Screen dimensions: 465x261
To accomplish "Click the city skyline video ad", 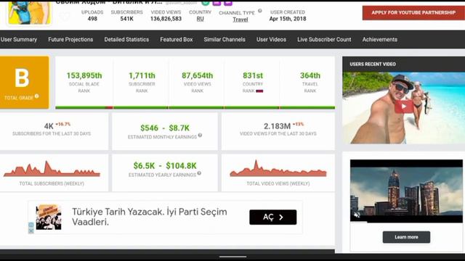I will pos(406,191).
